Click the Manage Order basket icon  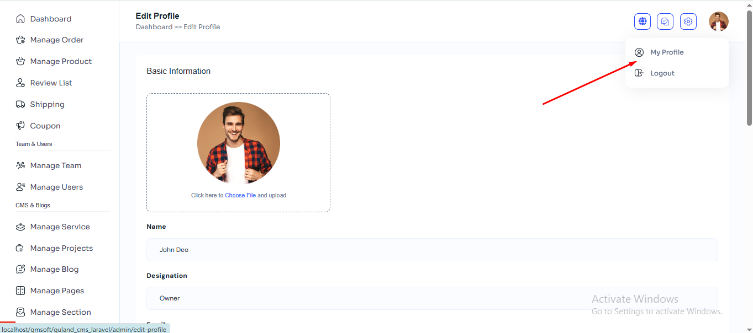click(x=20, y=40)
